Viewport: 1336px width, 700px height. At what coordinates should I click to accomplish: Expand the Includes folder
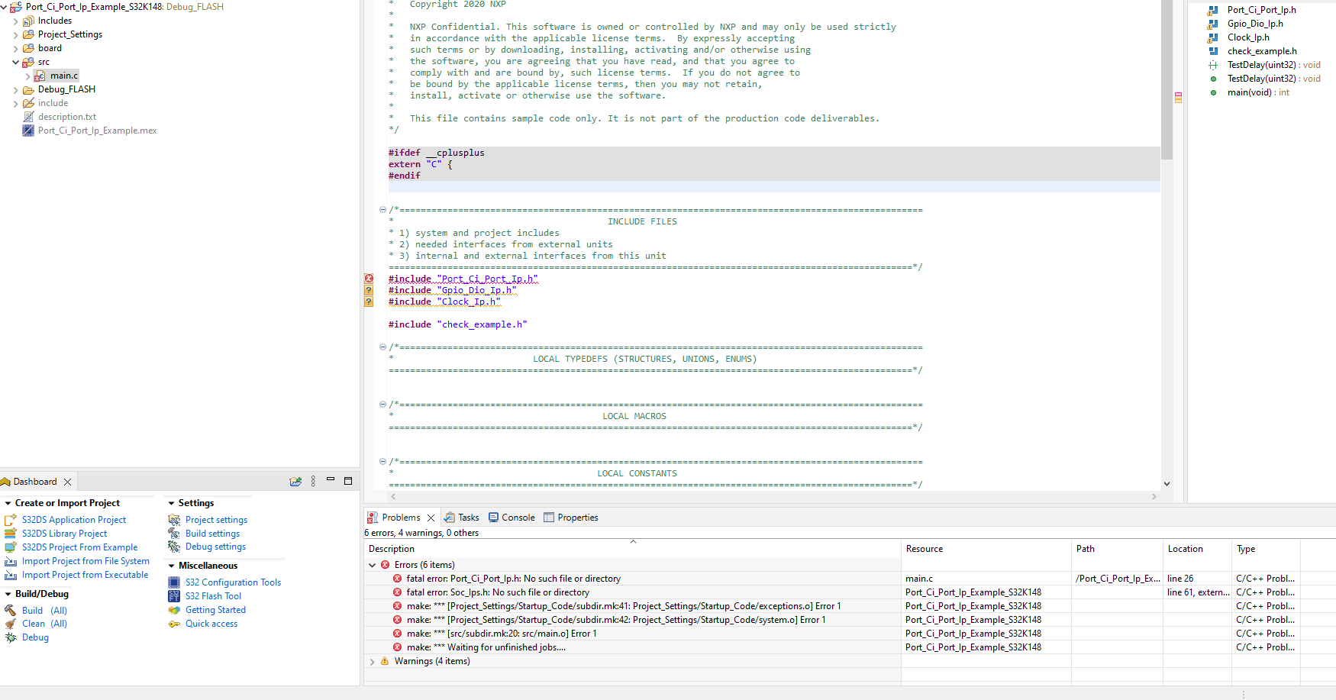click(x=15, y=21)
